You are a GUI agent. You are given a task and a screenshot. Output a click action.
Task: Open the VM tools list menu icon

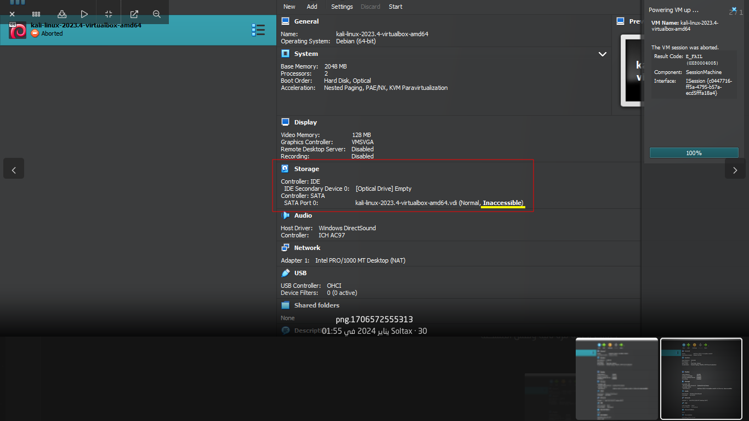(258, 30)
